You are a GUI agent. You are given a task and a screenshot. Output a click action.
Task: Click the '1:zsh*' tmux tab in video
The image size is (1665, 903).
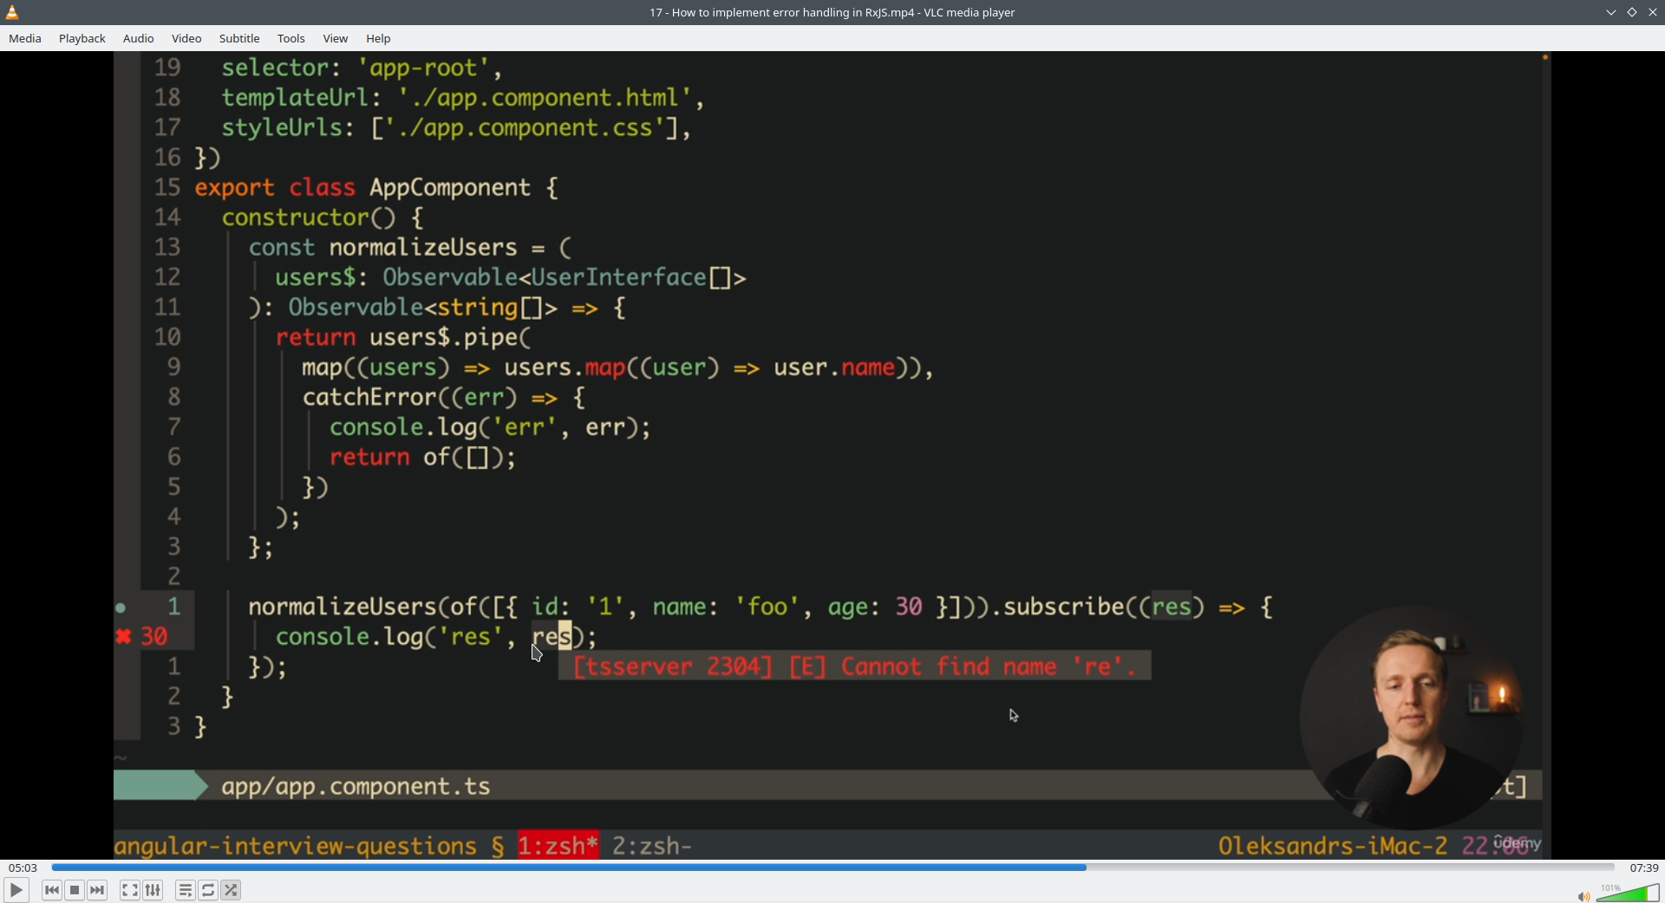(x=558, y=846)
